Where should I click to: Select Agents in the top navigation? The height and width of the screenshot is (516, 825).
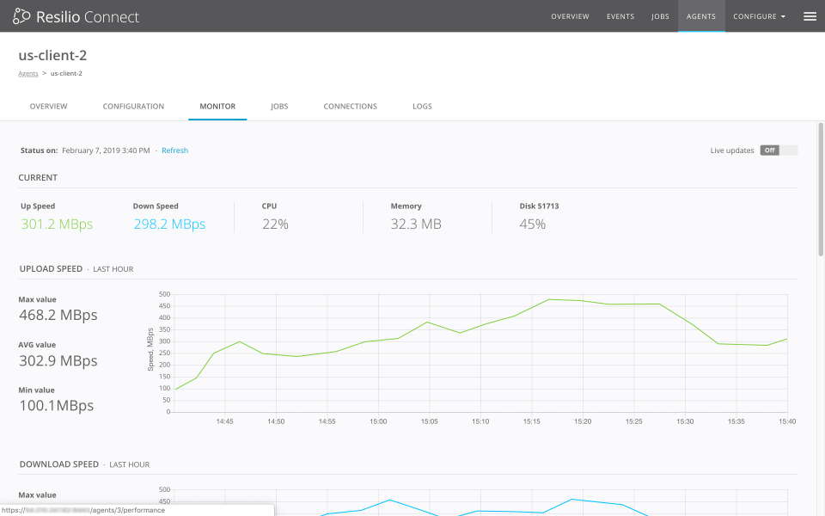tap(701, 15)
